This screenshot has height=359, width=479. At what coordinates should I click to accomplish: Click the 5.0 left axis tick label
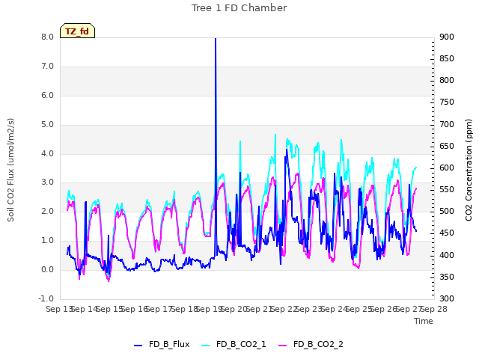click(47, 125)
